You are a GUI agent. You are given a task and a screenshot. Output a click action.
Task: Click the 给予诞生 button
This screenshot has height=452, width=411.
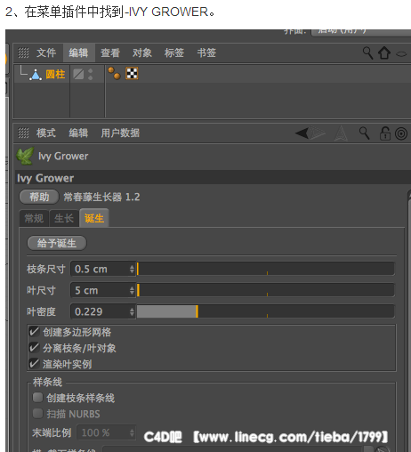(x=57, y=243)
